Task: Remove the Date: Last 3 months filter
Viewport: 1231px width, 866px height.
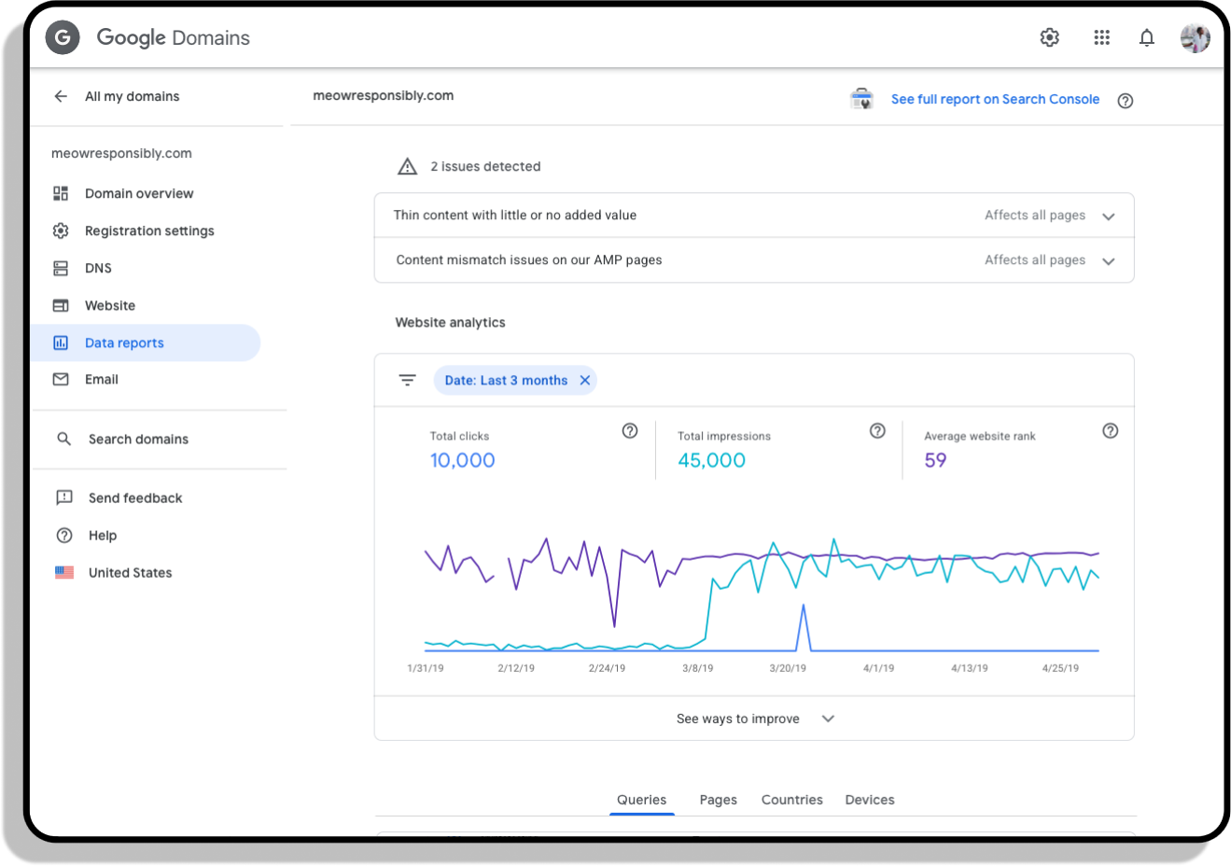Action: 585,380
